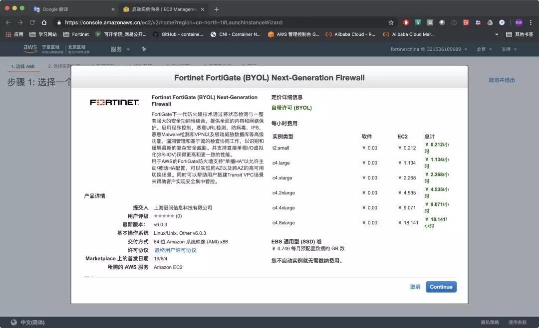This screenshot has height=328, width=539.
Task: Switch to the 启动实例向导 EC2 tab
Action: (163, 9)
